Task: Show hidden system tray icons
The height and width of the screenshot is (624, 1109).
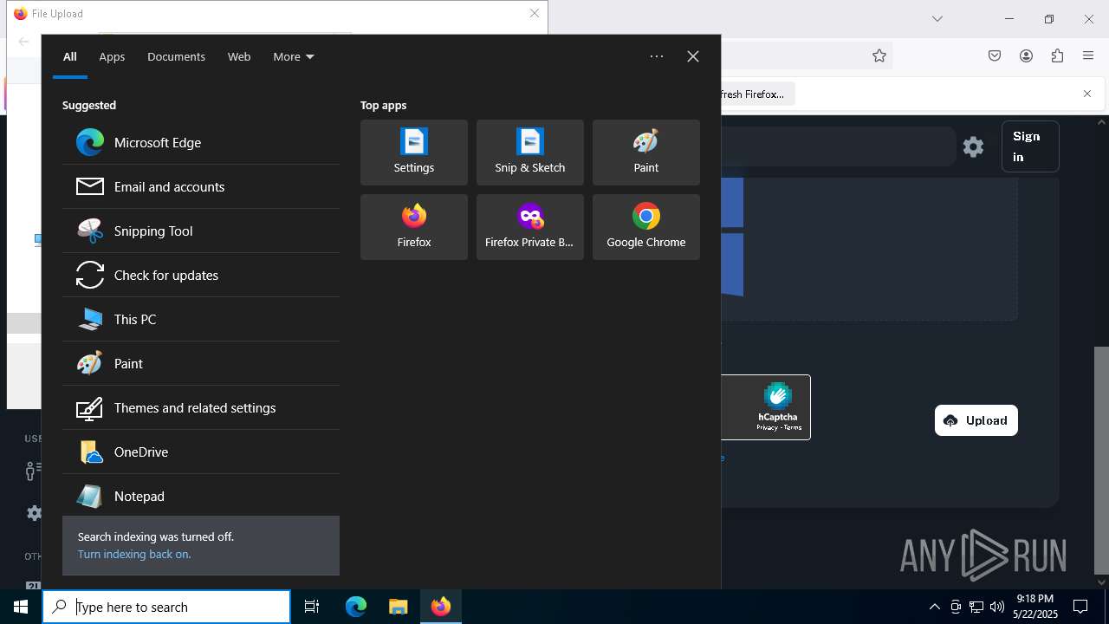Action: pyautogui.click(x=935, y=607)
